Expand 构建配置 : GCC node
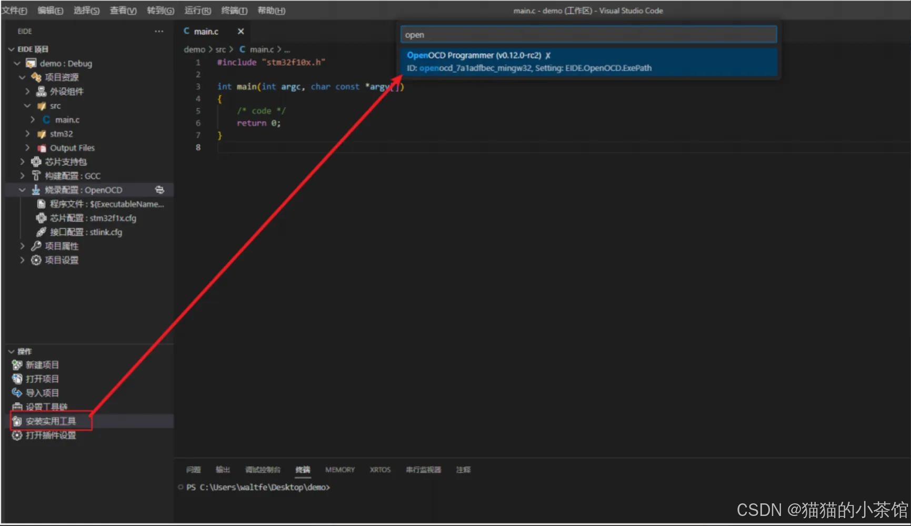The image size is (911, 526). tap(22, 176)
